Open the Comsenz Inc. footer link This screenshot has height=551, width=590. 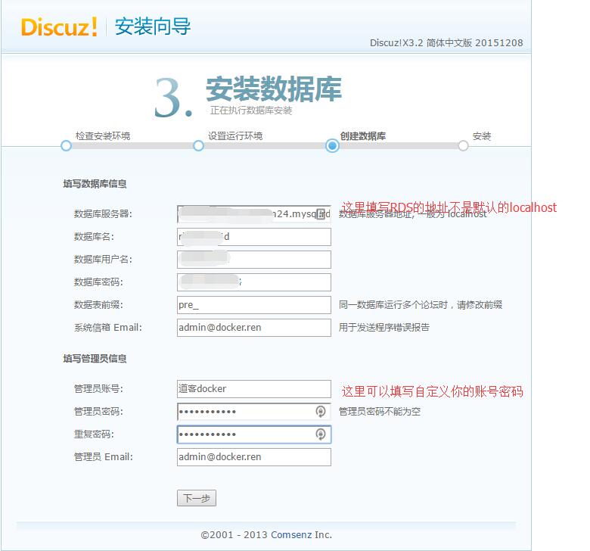point(301,534)
